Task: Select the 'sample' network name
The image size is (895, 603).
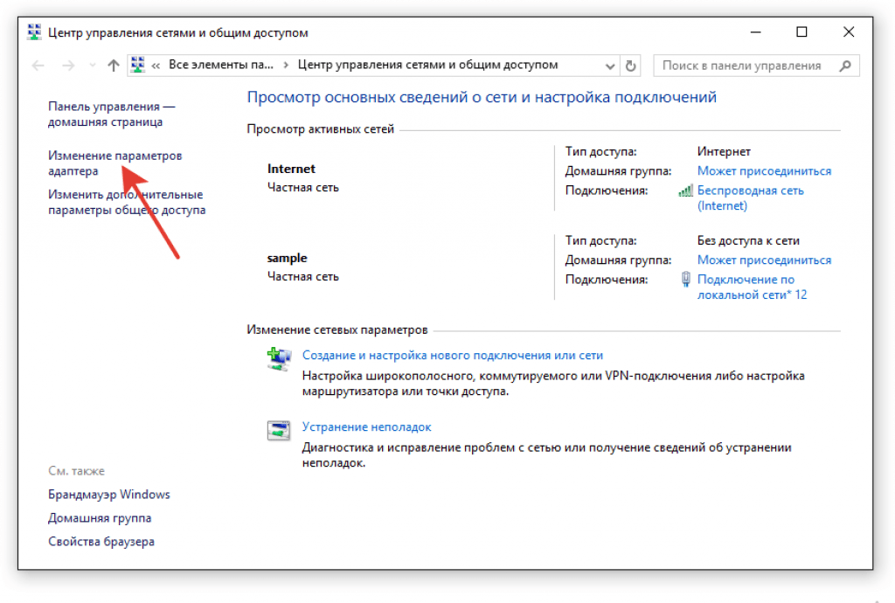Action: point(287,258)
